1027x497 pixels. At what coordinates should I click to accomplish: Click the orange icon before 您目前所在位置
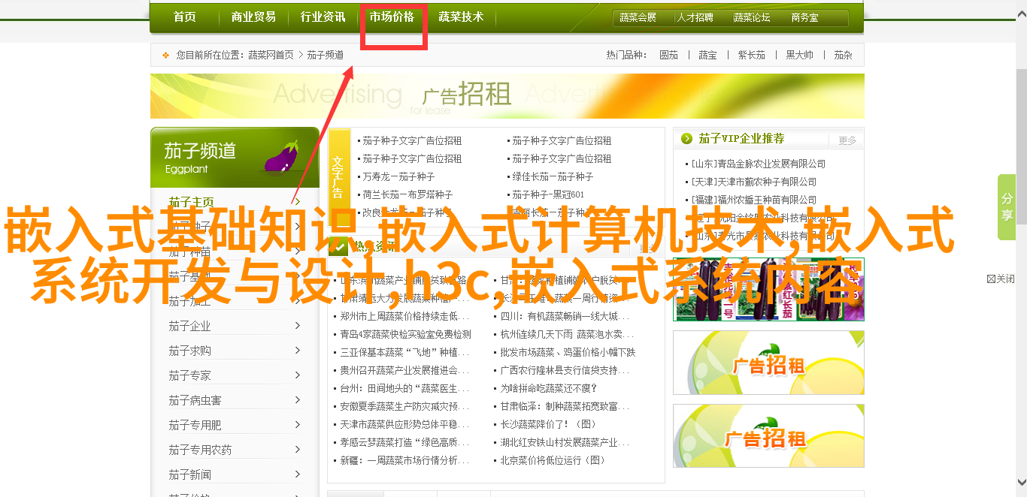tap(165, 55)
